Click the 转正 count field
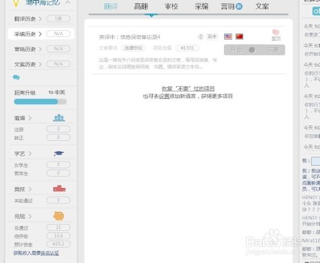 (x=58, y=138)
